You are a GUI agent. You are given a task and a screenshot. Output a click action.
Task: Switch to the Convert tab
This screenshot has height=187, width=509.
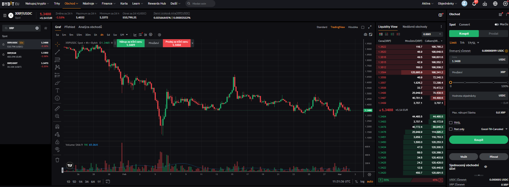click(x=464, y=25)
